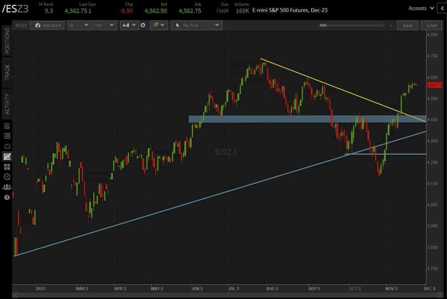Click the news page icon in sidebar
The height and width of the screenshot is (299, 447).
pos(7,126)
